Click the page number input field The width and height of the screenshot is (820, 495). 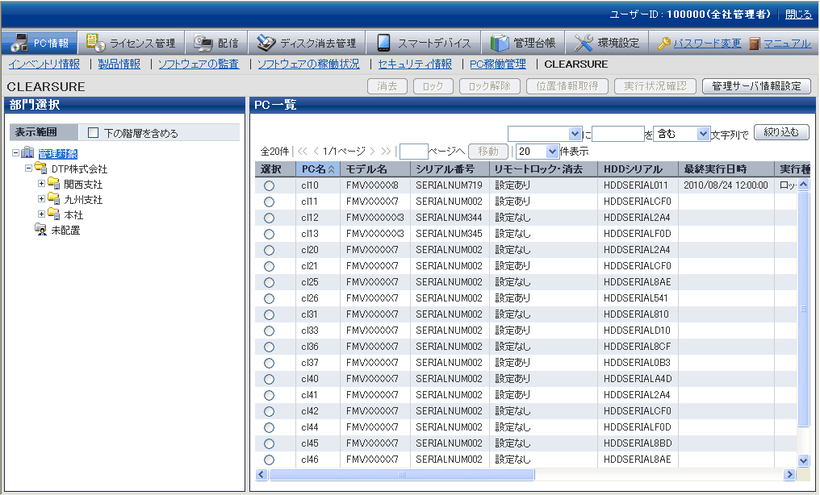coord(414,152)
